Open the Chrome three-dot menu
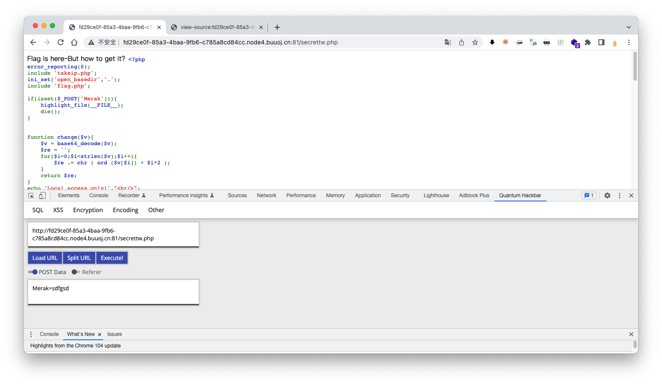The width and height of the screenshot is (662, 385). tap(629, 42)
